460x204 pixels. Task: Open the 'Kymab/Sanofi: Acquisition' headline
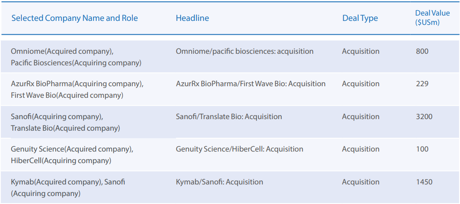(219, 182)
